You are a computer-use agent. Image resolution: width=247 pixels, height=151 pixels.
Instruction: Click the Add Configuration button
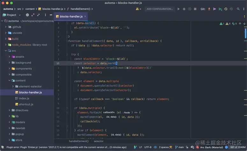[160, 9]
